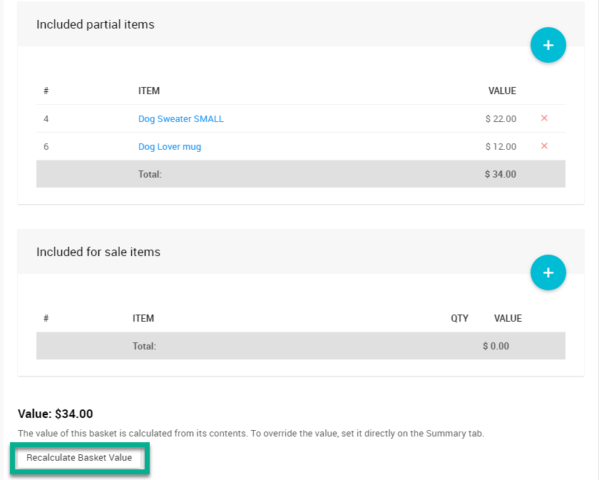599x480 pixels.
Task: Click the Included for sale items heading
Action: coord(98,252)
